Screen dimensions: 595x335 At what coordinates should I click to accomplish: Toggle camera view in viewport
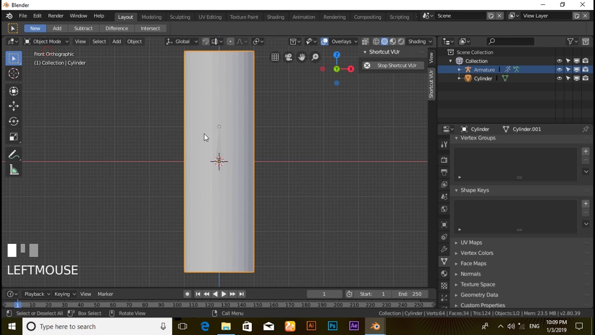289,57
